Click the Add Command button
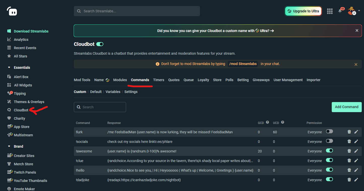Screen dimensions: 364x191 [x=346, y=107]
